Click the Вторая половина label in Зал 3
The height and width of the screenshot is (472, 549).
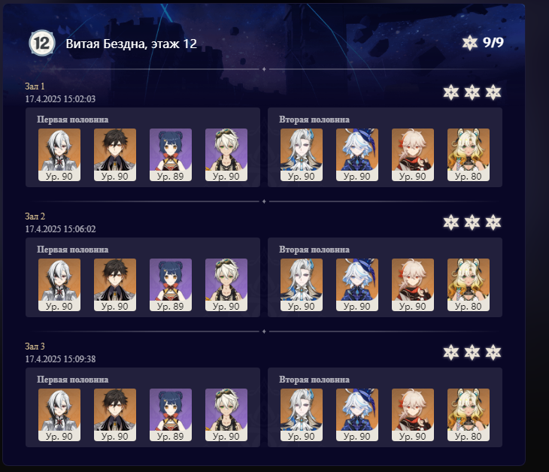coord(314,380)
